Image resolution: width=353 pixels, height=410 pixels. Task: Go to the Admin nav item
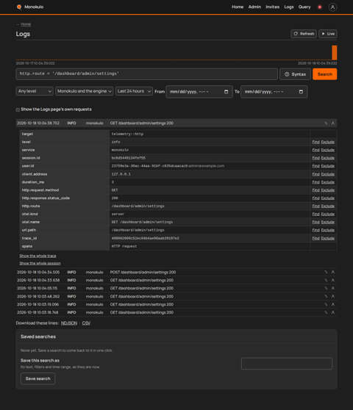pyautogui.click(x=254, y=7)
